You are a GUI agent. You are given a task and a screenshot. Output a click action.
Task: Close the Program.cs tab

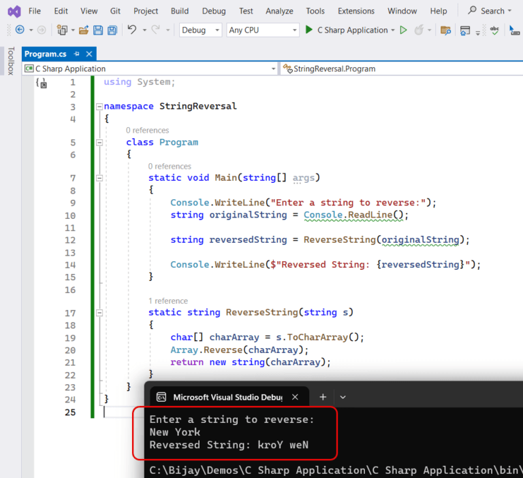89,54
